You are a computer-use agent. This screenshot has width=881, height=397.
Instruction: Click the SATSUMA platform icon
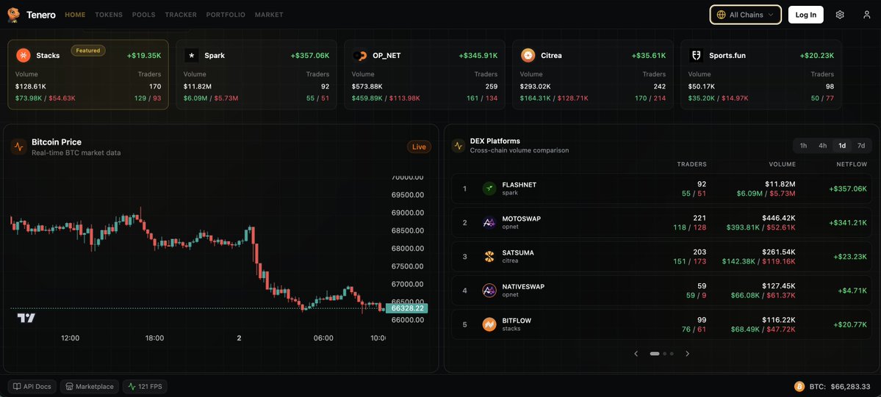[489, 256]
